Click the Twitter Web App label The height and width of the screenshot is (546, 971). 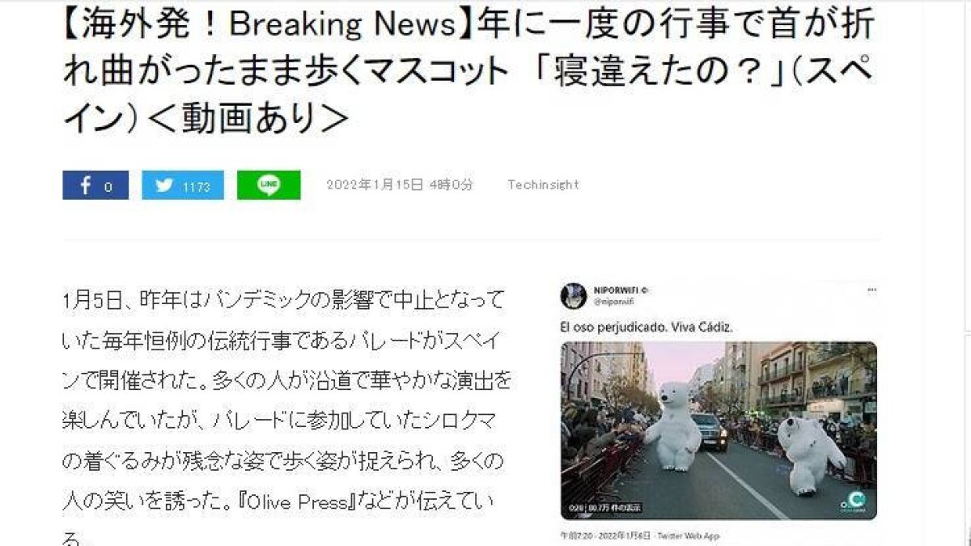tap(689, 535)
